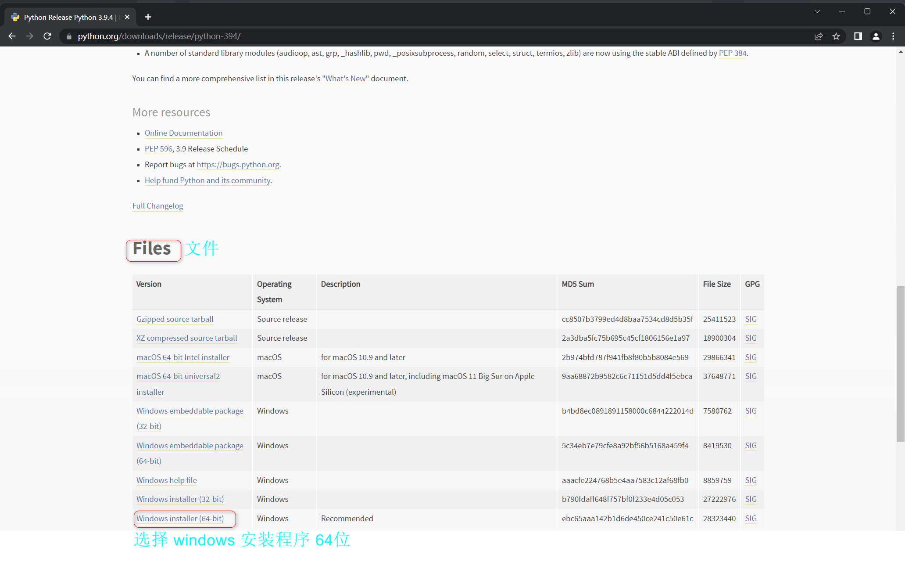Download Windows installer (32-bit)
Image resolution: width=905 pixels, height=562 pixels.
point(180,499)
